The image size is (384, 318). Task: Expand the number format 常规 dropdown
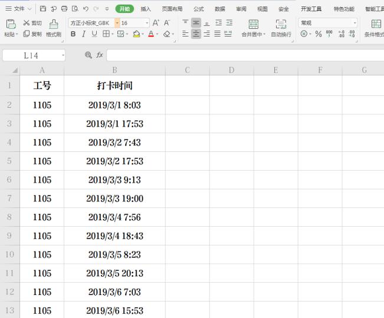tap(355, 23)
